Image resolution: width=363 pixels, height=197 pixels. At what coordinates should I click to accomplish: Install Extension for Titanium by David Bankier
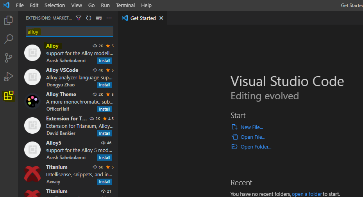[x=105, y=133]
